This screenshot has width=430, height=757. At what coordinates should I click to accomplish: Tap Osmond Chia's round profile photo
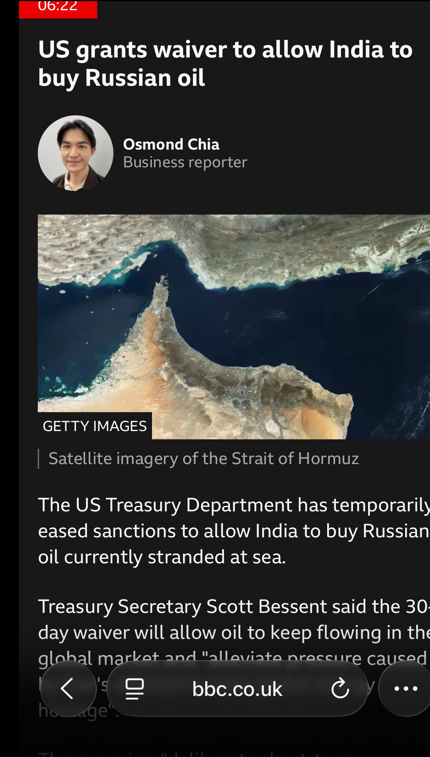coord(76,153)
